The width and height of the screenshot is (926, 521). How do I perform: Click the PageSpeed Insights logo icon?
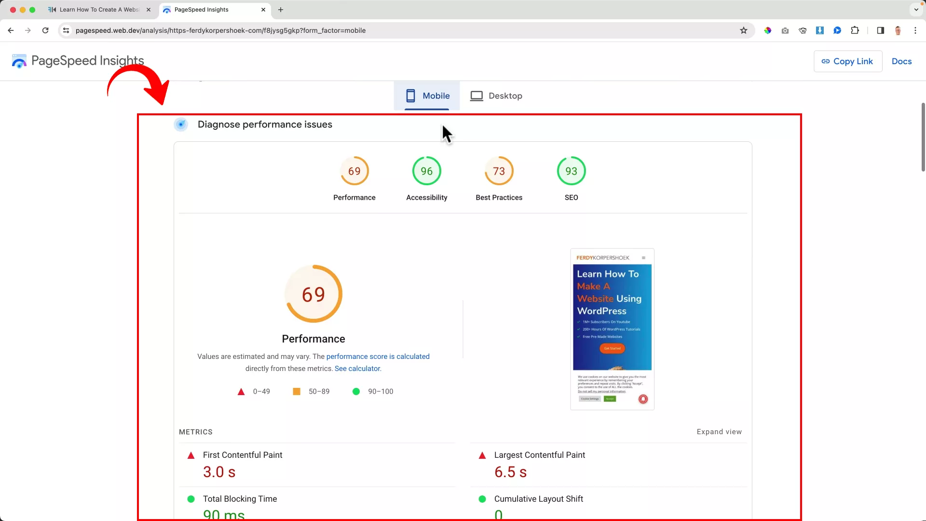point(19,61)
